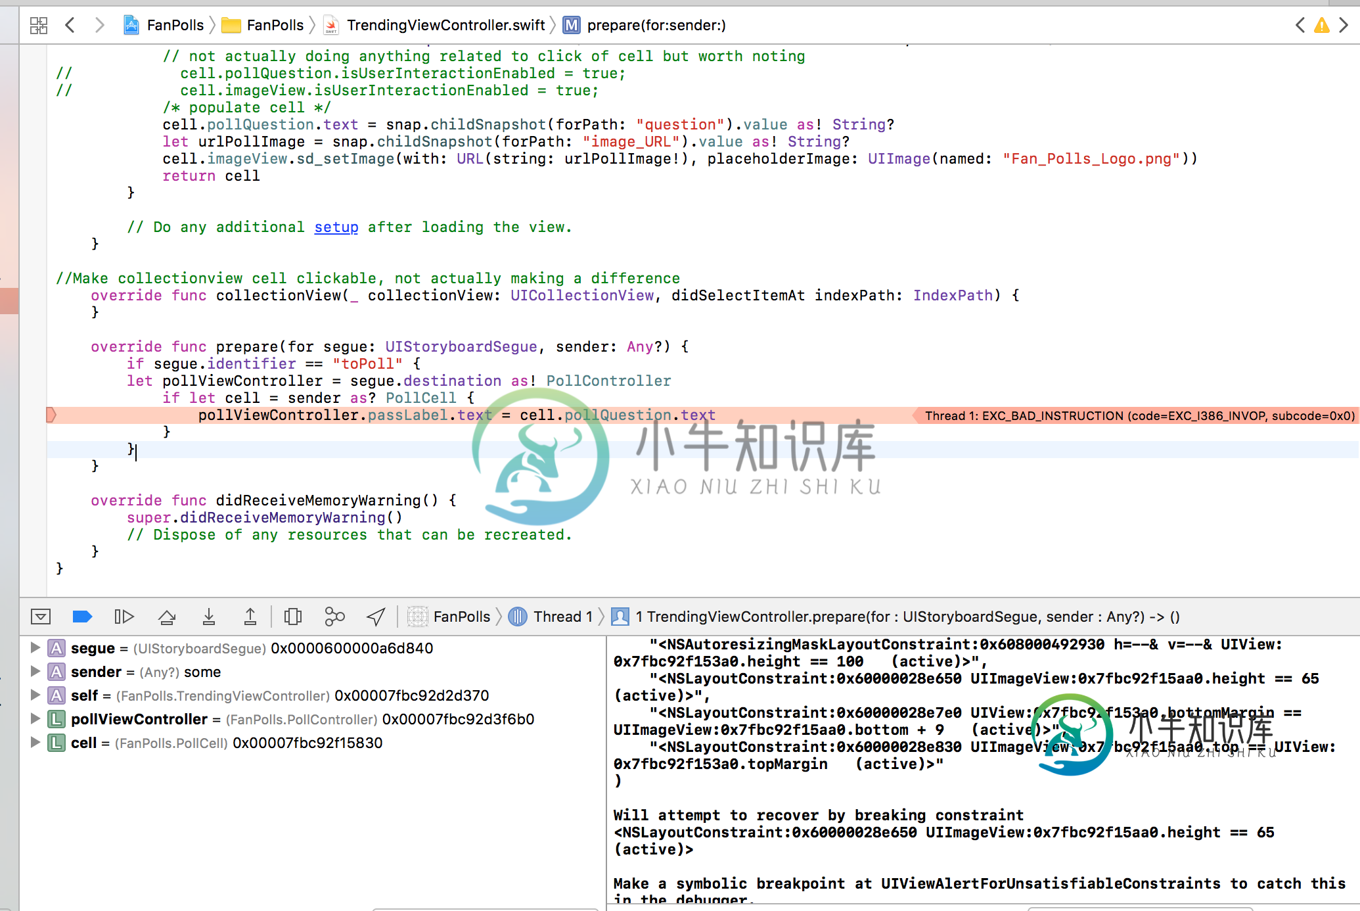Open Debug Memory Graph
This screenshot has width=1360, height=911.
point(334,617)
